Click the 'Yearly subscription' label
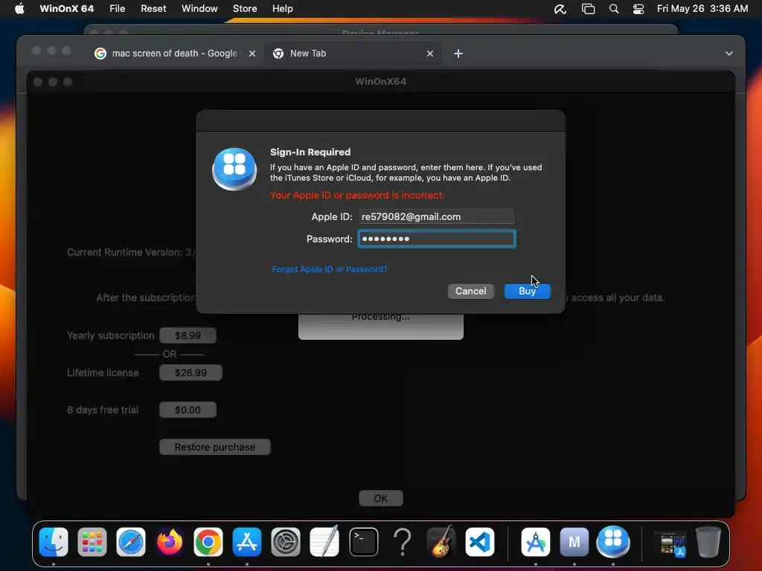This screenshot has height=571, width=762. [110, 335]
